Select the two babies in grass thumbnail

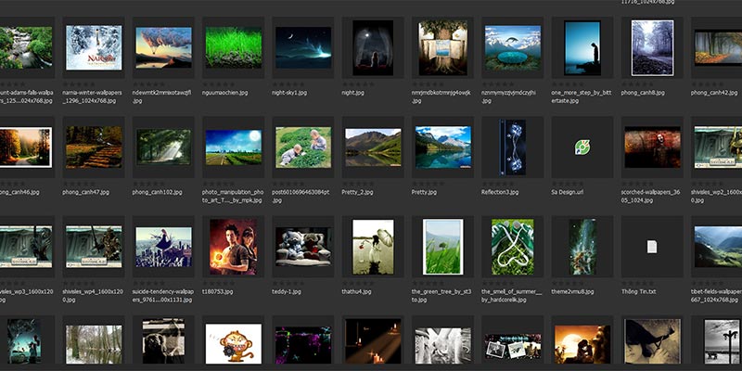point(303,147)
